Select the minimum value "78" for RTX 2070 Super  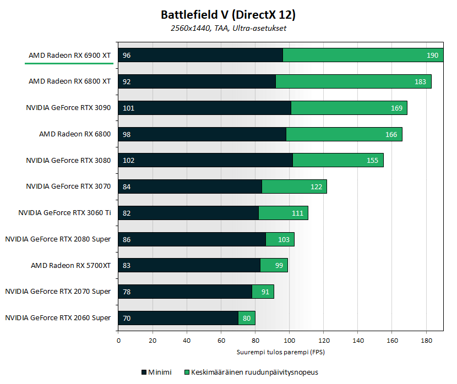coord(127,292)
